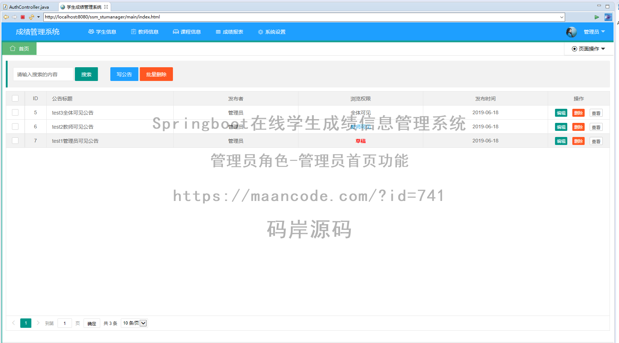Screen dimensions: 619x343
Task: Check the box for row ID 6
Action: (x=15, y=127)
